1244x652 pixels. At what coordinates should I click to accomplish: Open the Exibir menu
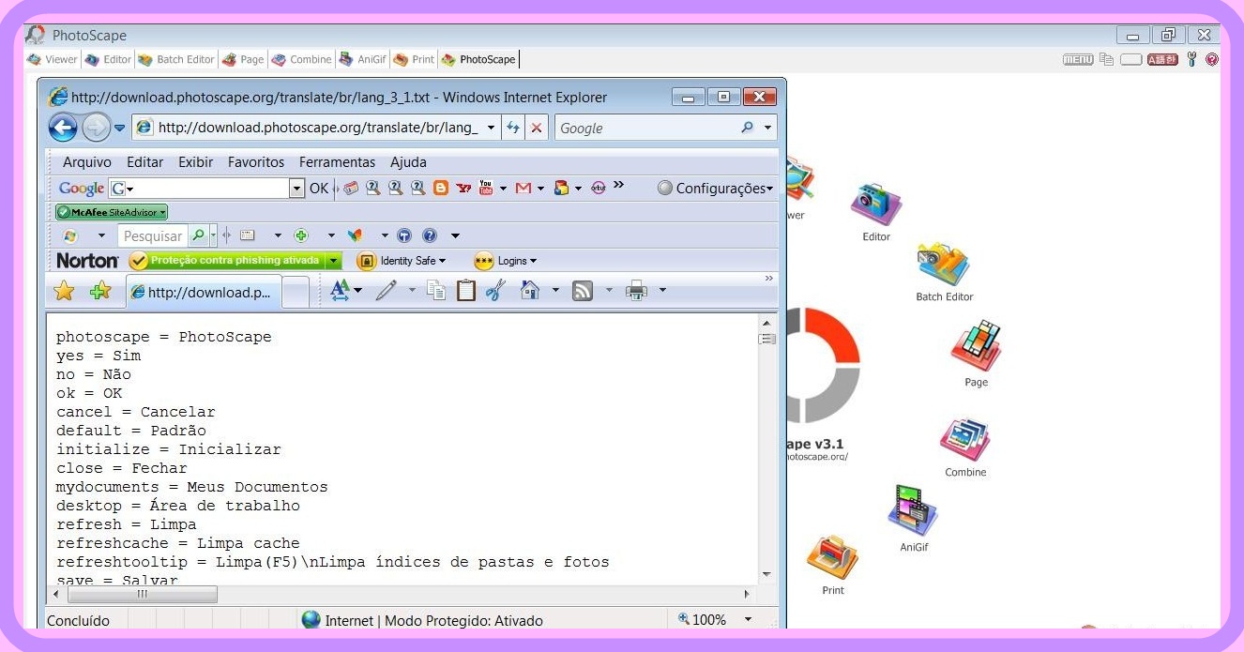click(x=196, y=162)
